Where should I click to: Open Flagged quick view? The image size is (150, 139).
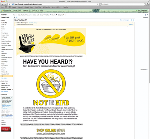click(x=4, y=83)
